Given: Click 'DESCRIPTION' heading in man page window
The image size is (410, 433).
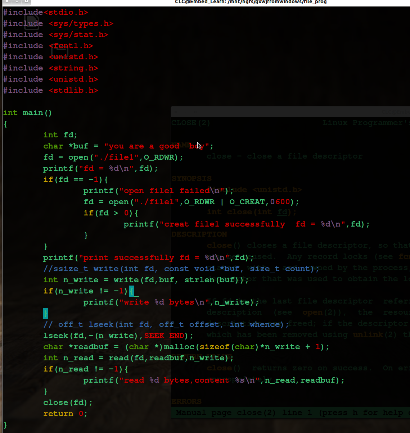Looking at the screenshot, I should tap(199, 234).
